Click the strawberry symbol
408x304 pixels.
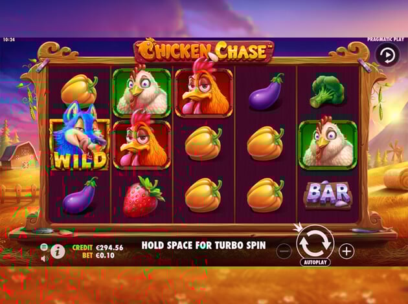142,196
